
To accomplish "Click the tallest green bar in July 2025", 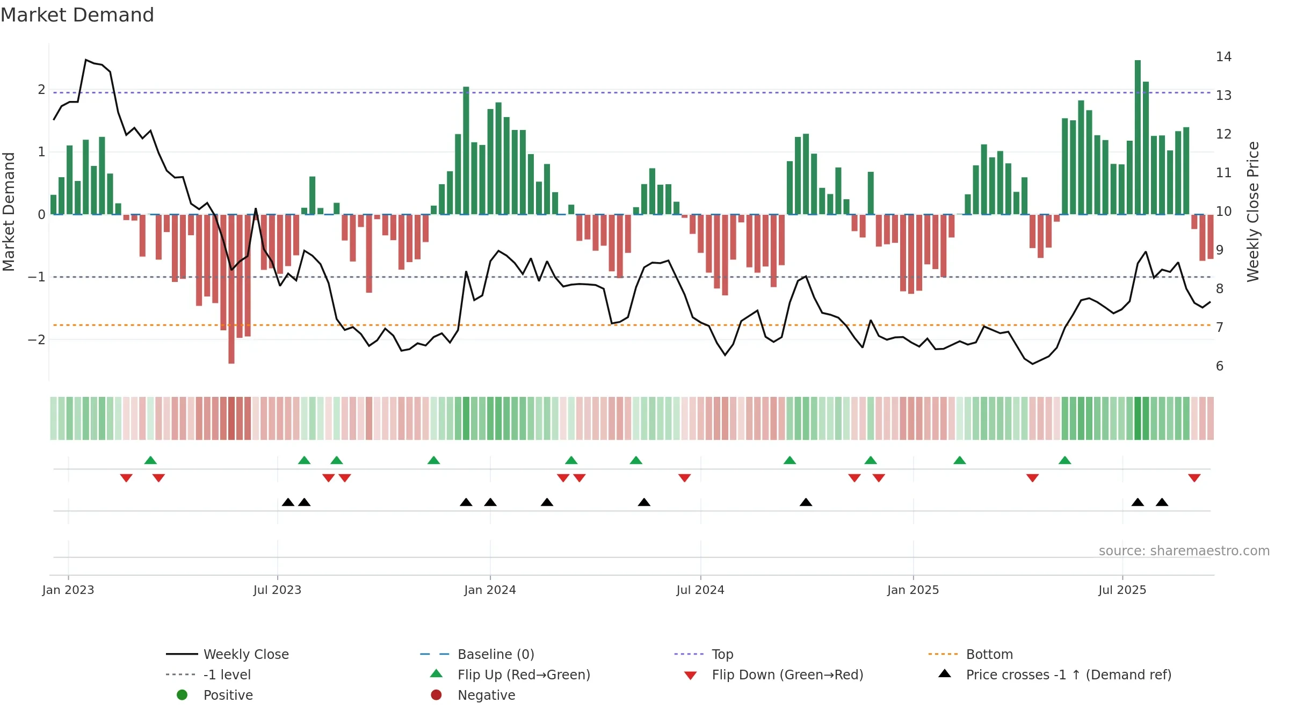I will point(1138,137).
